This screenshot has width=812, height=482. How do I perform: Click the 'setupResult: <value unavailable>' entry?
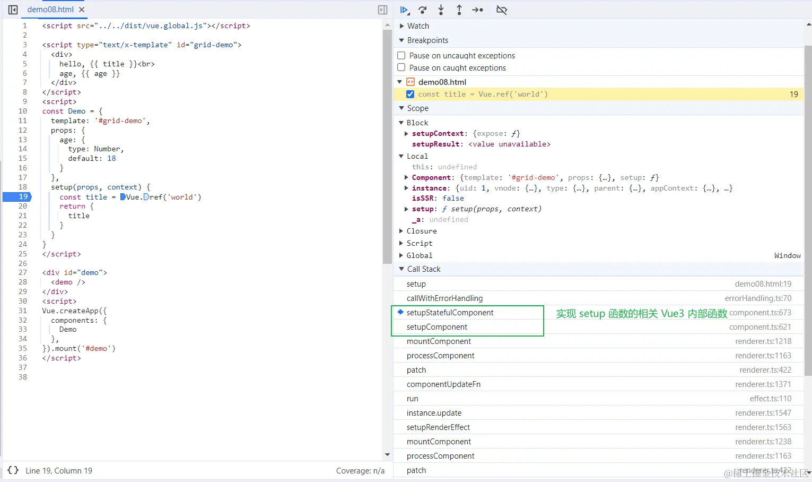(481, 144)
